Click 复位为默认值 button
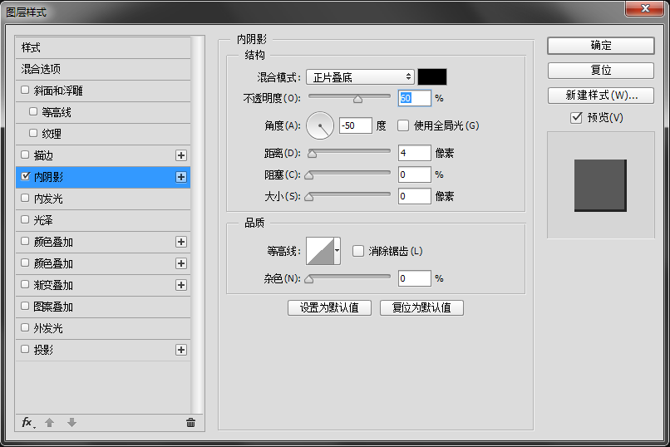 tap(421, 307)
